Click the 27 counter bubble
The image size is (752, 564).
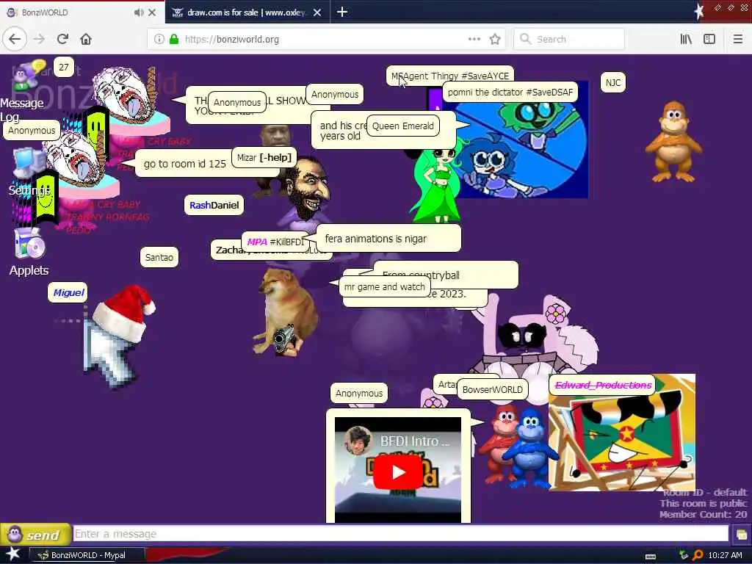[x=64, y=67]
